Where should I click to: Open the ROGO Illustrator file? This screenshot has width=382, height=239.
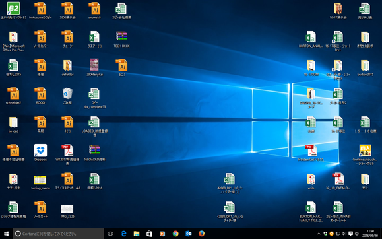(40, 93)
